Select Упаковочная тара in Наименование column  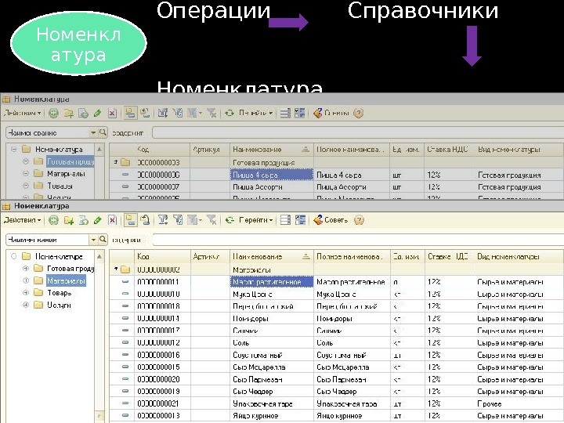click(x=262, y=403)
